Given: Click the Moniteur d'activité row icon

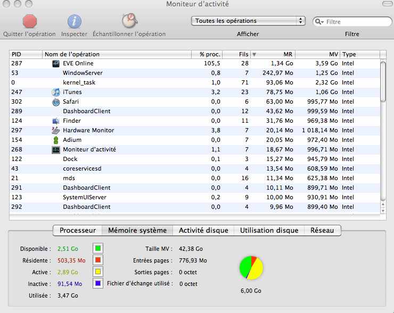Looking at the screenshot, I should pos(56,150).
